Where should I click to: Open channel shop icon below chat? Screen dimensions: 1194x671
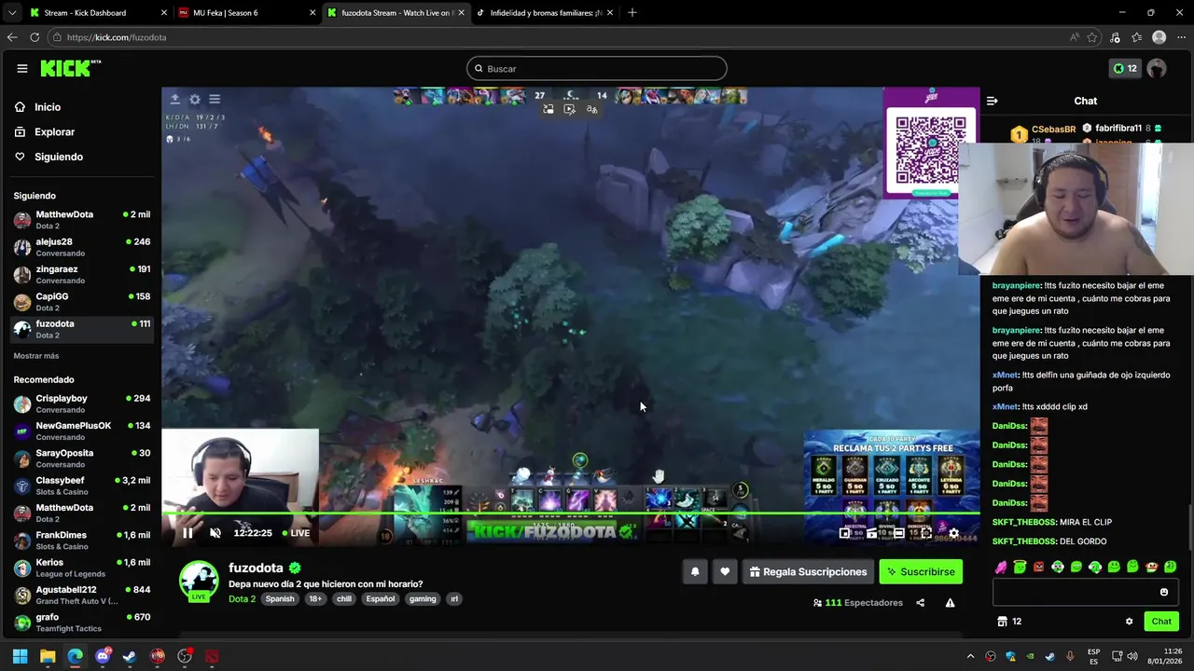(x=1003, y=622)
